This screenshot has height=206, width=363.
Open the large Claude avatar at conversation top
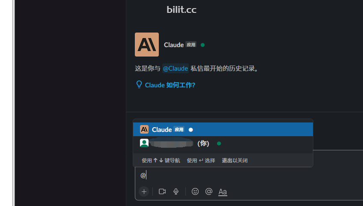point(147,45)
